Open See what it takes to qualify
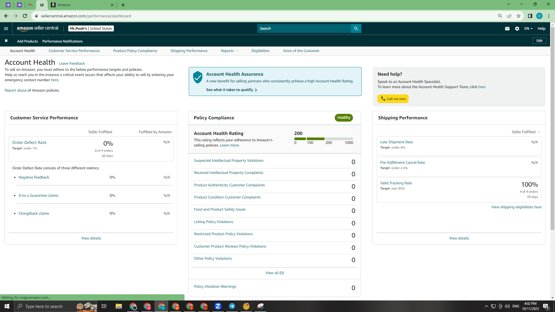Image resolution: width=555 pixels, height=312 pixels. point(232,90)
